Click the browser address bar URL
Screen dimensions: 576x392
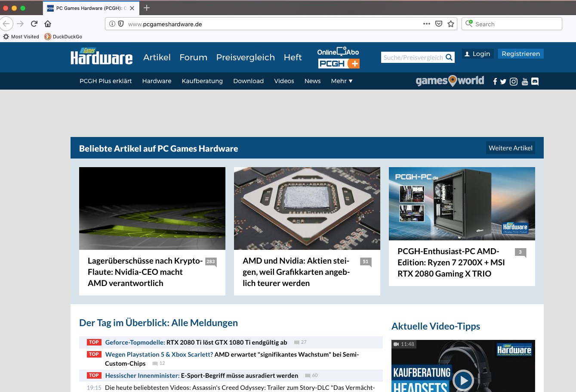[x=165, y=24]
